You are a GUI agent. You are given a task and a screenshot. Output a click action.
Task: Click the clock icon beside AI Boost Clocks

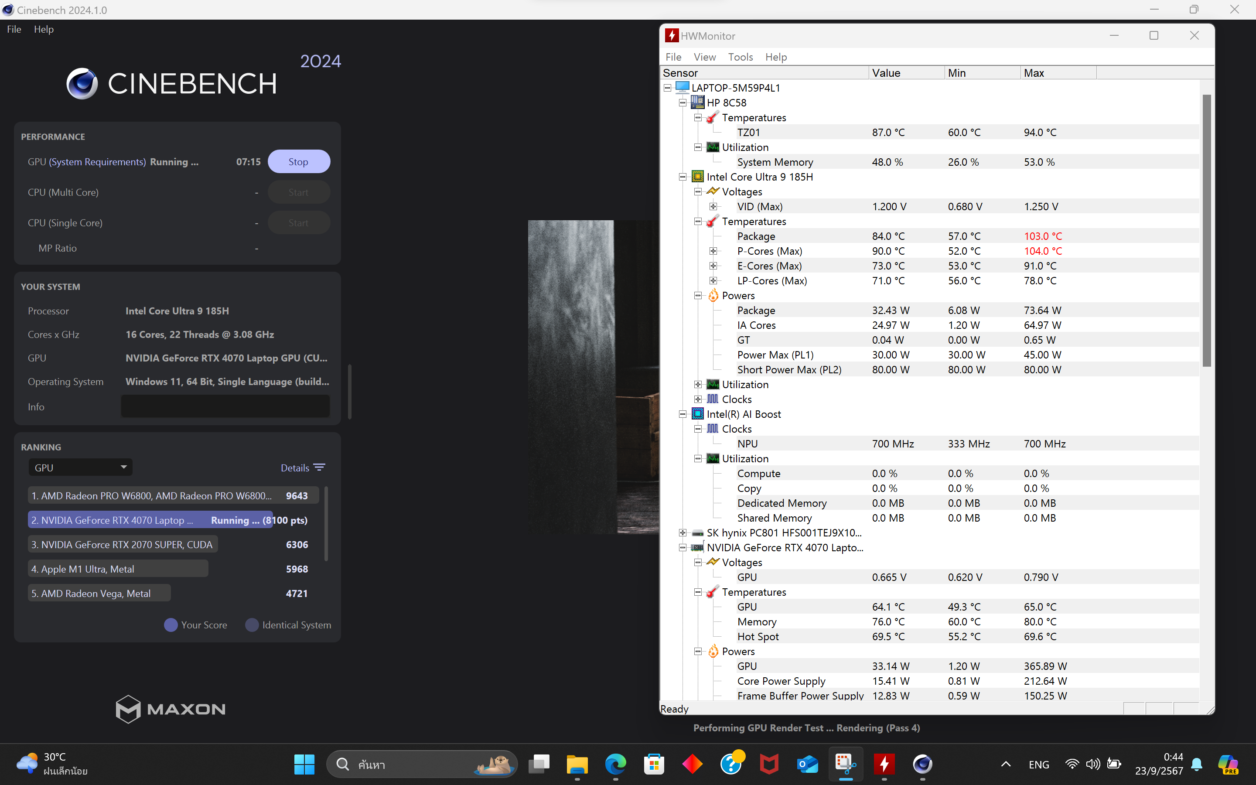[713, 429]
